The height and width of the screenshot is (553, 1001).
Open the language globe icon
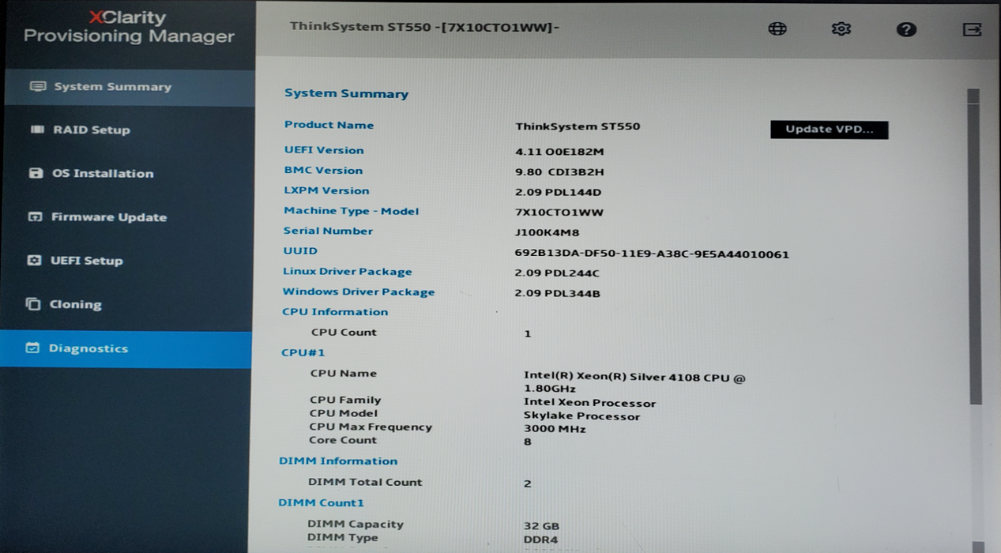(777, 28)
